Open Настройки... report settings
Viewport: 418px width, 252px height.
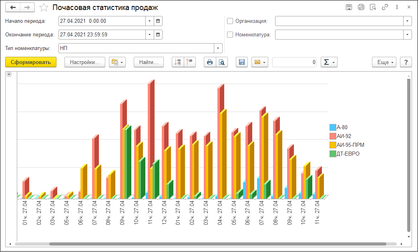click(84, 62)
